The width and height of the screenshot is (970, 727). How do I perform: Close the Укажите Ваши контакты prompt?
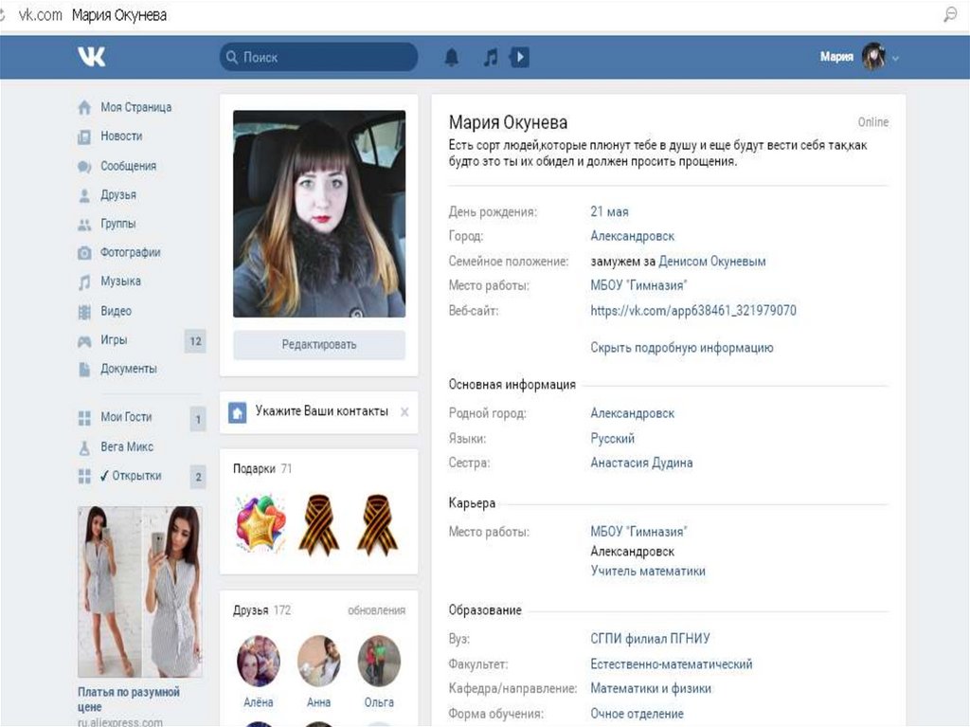click(404, 412)
